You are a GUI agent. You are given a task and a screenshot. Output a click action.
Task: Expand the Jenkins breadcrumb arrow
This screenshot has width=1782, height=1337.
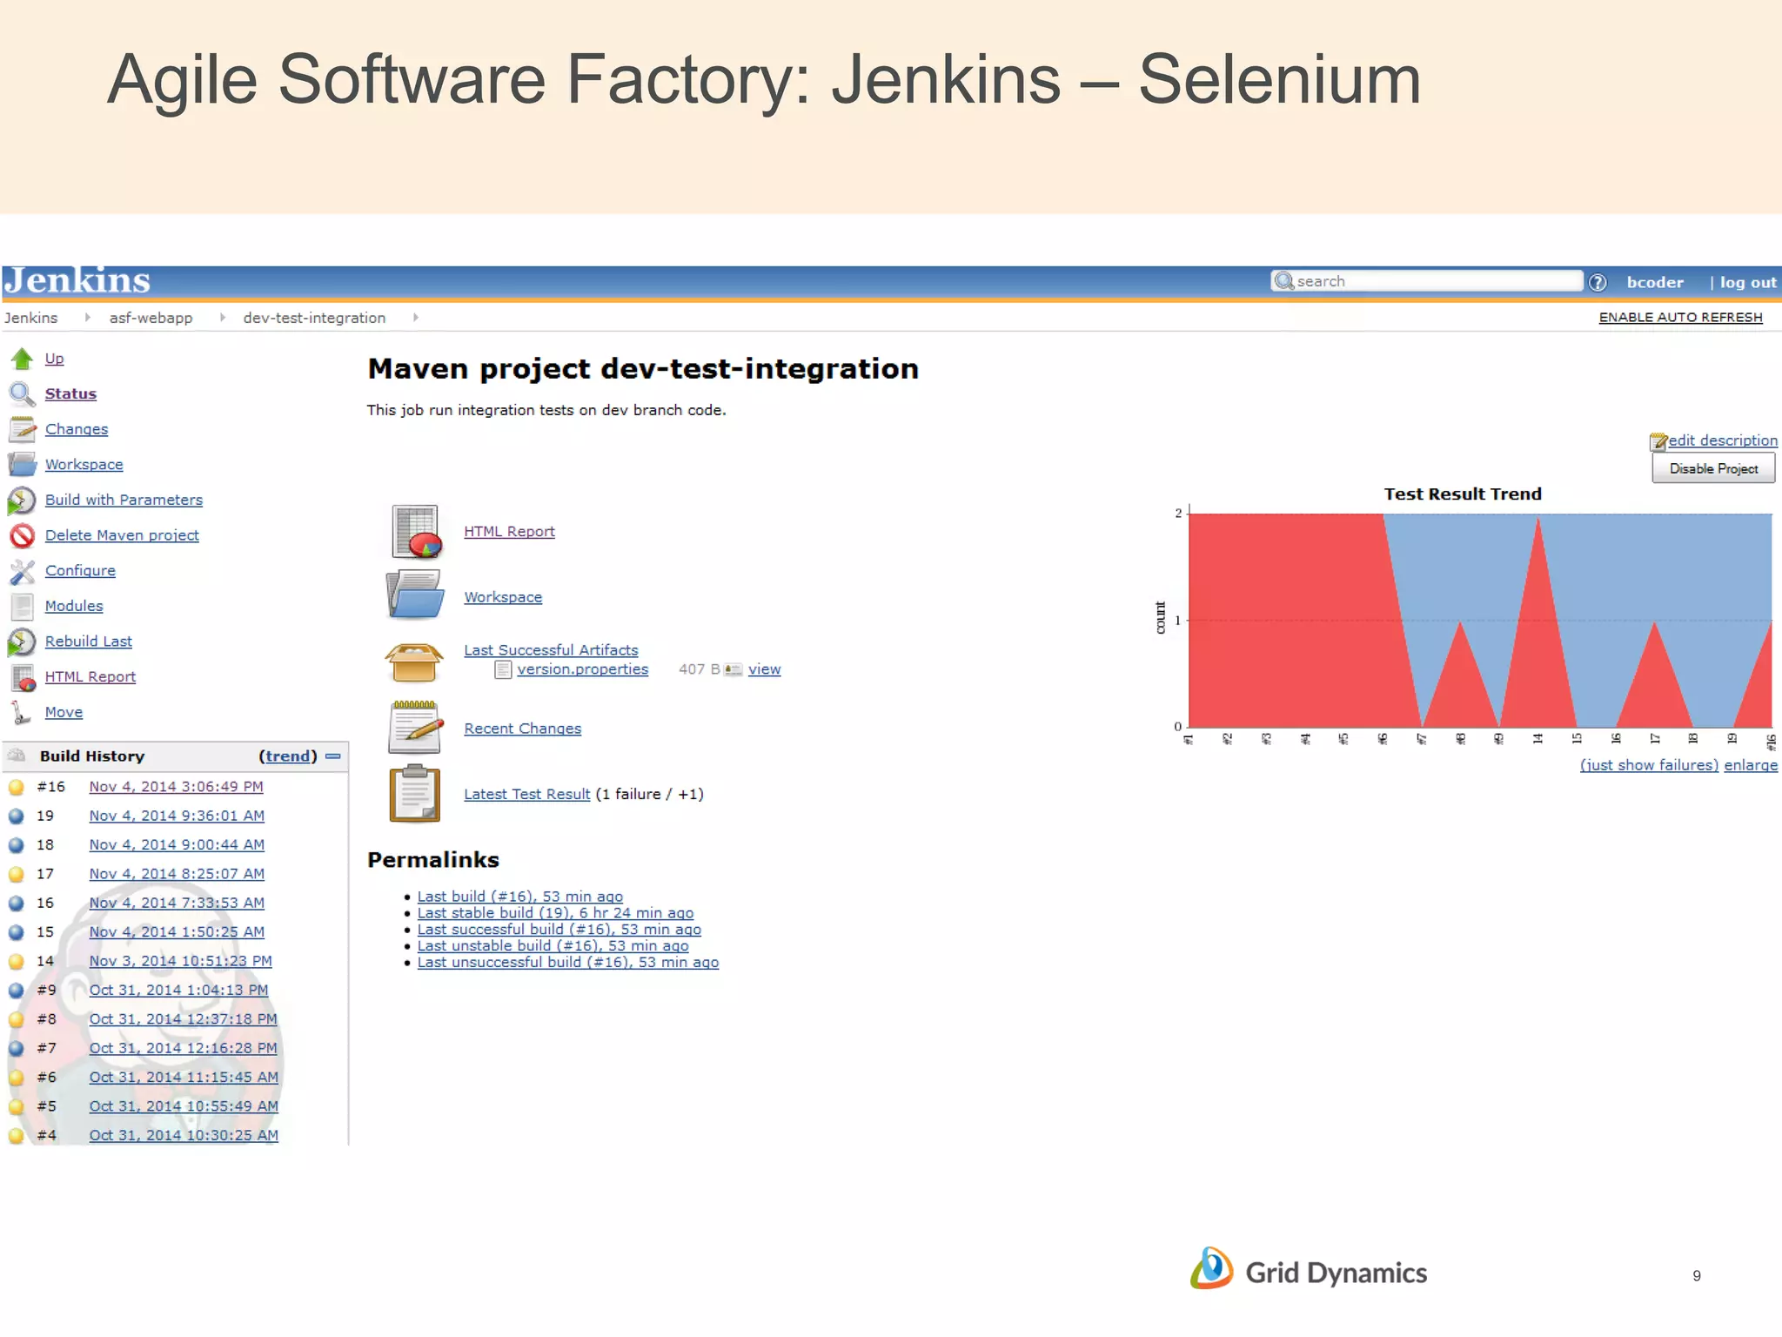pyautogui.click(x=87, y=318)
